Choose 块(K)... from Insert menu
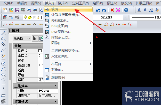This screenshot has width=161, height=105. (x=68, y=9)
